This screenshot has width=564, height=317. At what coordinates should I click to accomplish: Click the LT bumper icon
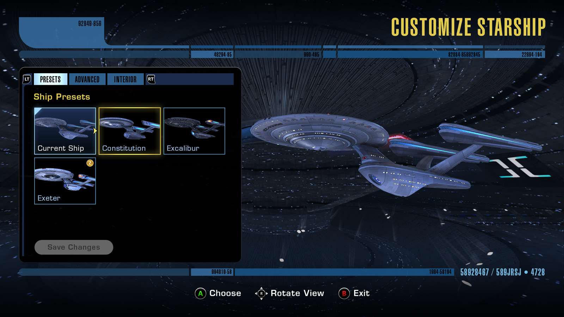(x=27, y=79)
